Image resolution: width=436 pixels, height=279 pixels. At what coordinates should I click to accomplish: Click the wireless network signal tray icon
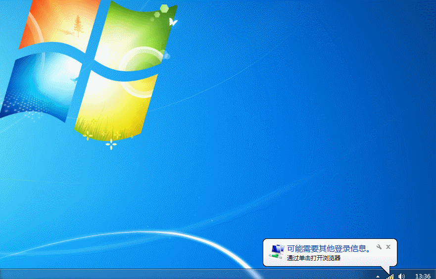click(390, 276)
